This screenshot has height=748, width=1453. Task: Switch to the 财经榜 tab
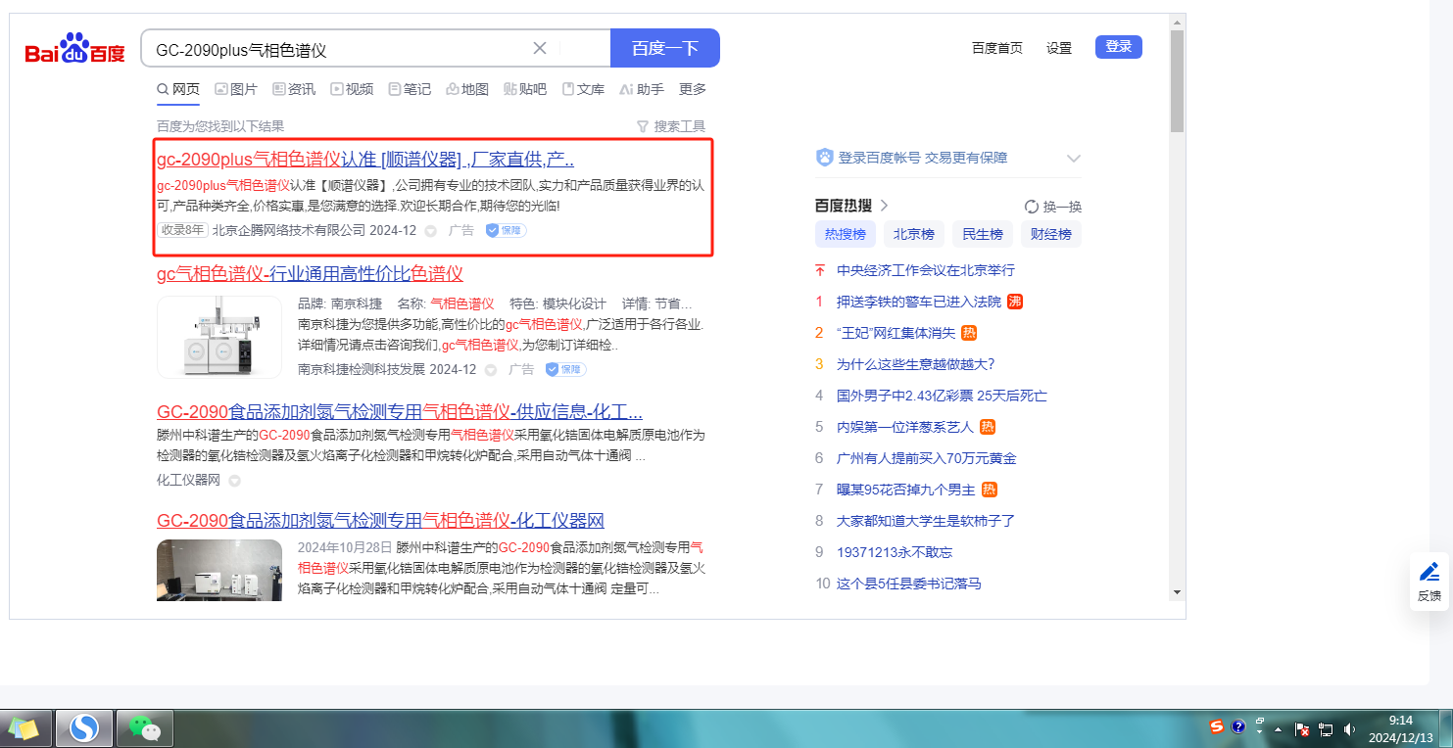click(1051, 234)
